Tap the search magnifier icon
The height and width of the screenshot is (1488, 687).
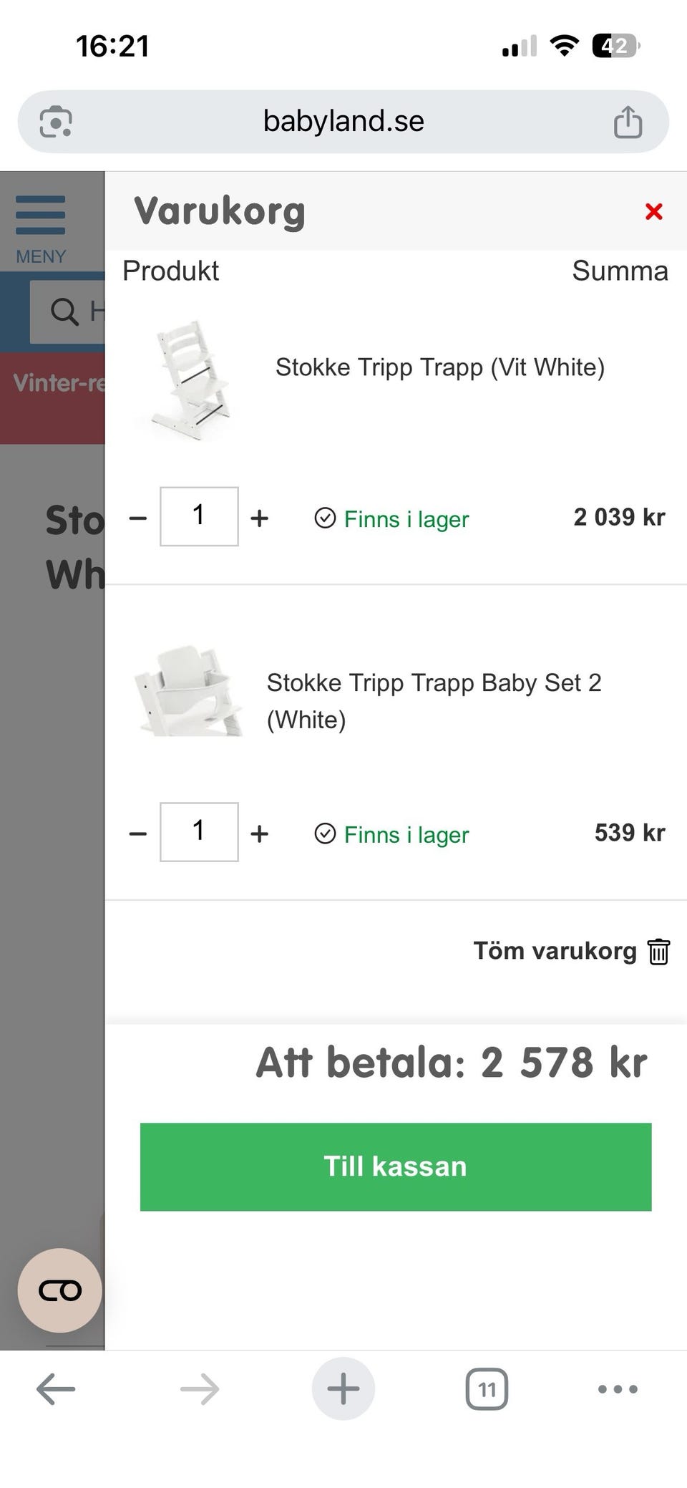click(64, 311)
